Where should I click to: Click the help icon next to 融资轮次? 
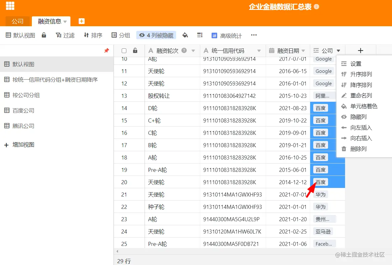[184, 51]
